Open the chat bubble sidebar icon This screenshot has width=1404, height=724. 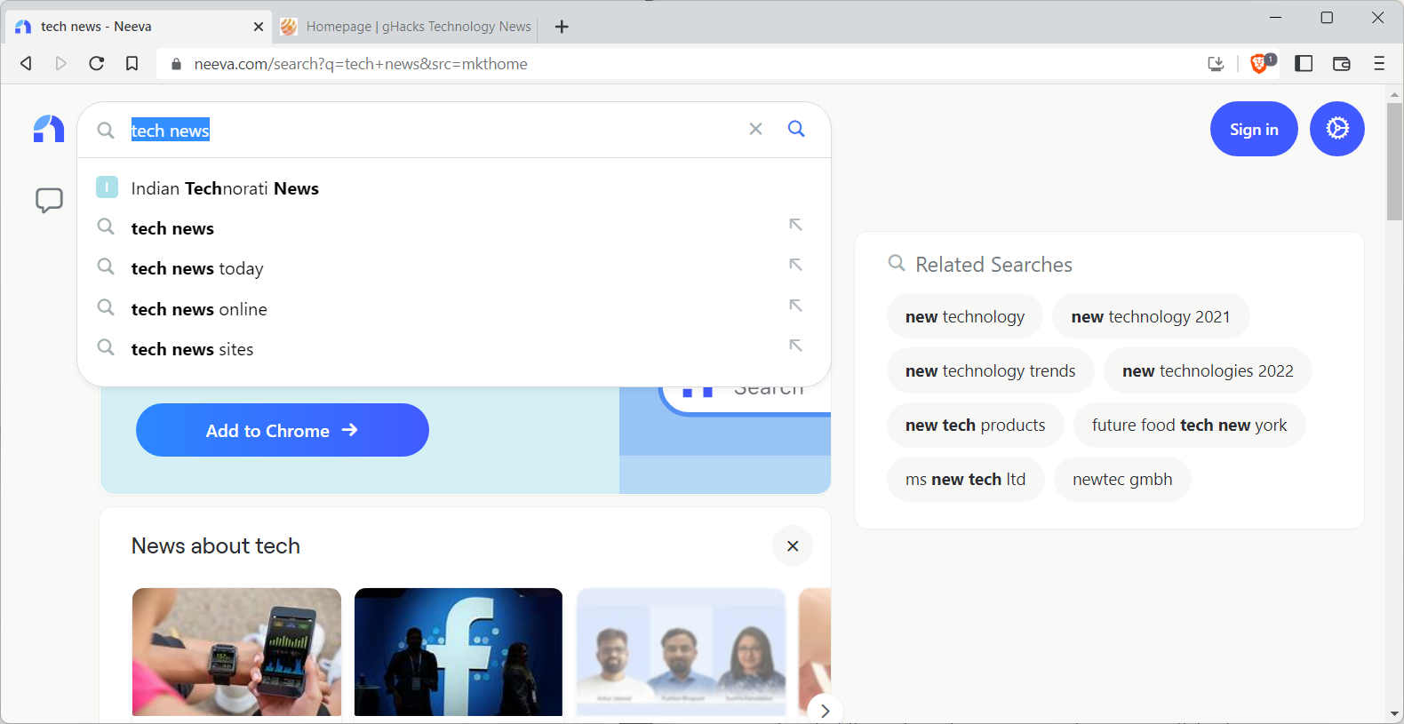tap(49, 200)
